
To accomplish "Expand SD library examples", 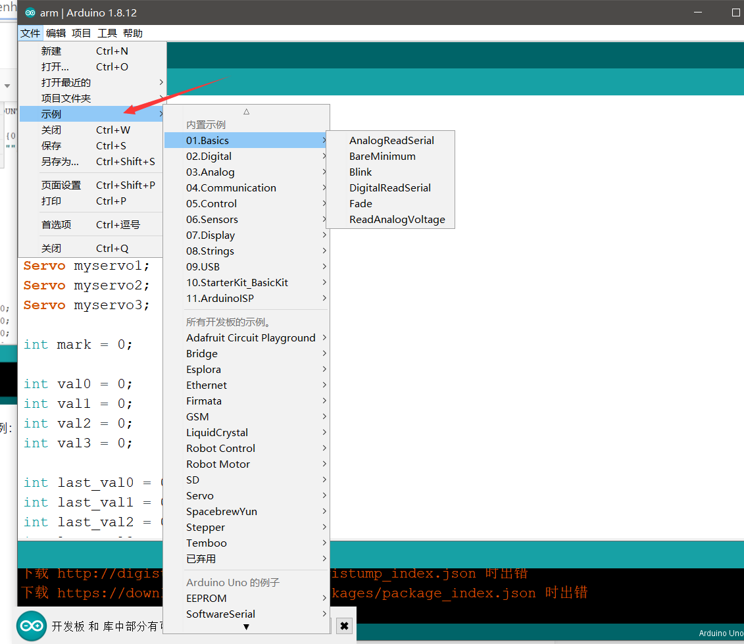I will tap(246, 480).
